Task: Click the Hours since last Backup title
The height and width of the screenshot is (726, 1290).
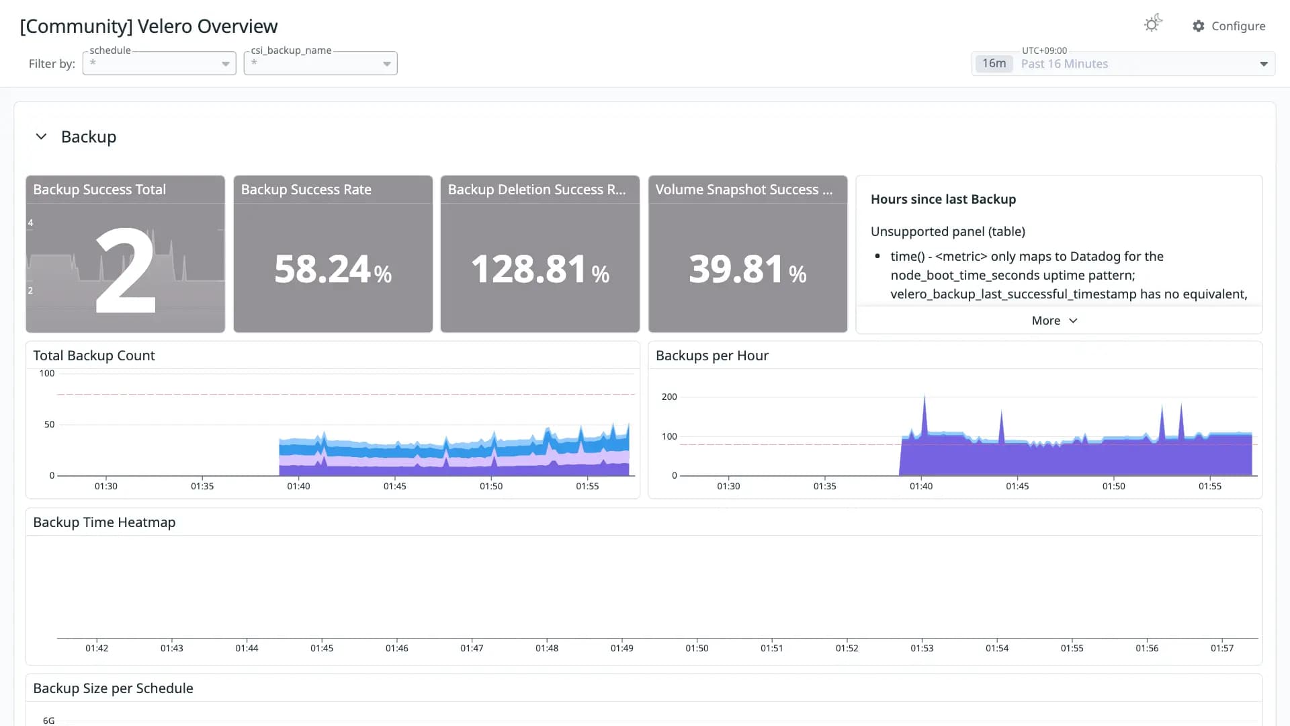Action: click(x=943, y=199)
